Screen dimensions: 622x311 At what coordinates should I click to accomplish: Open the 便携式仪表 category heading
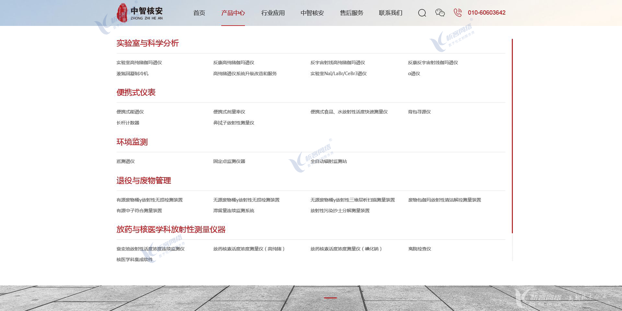click(136, 92)
